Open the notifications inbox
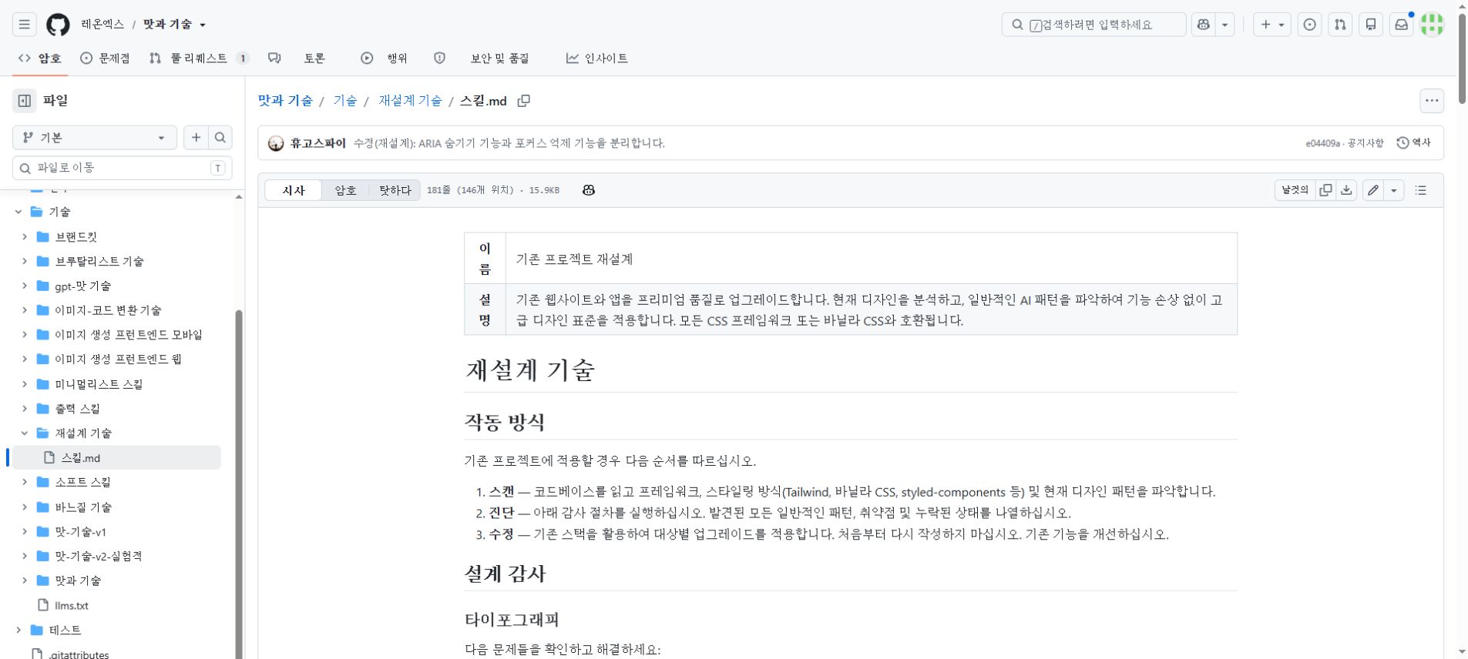1468x659 pixels. tap(1402, 25)
